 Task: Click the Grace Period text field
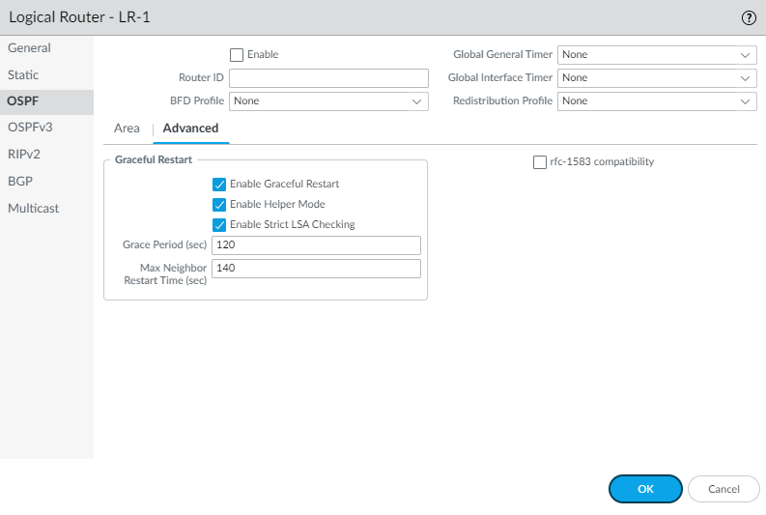316,245
